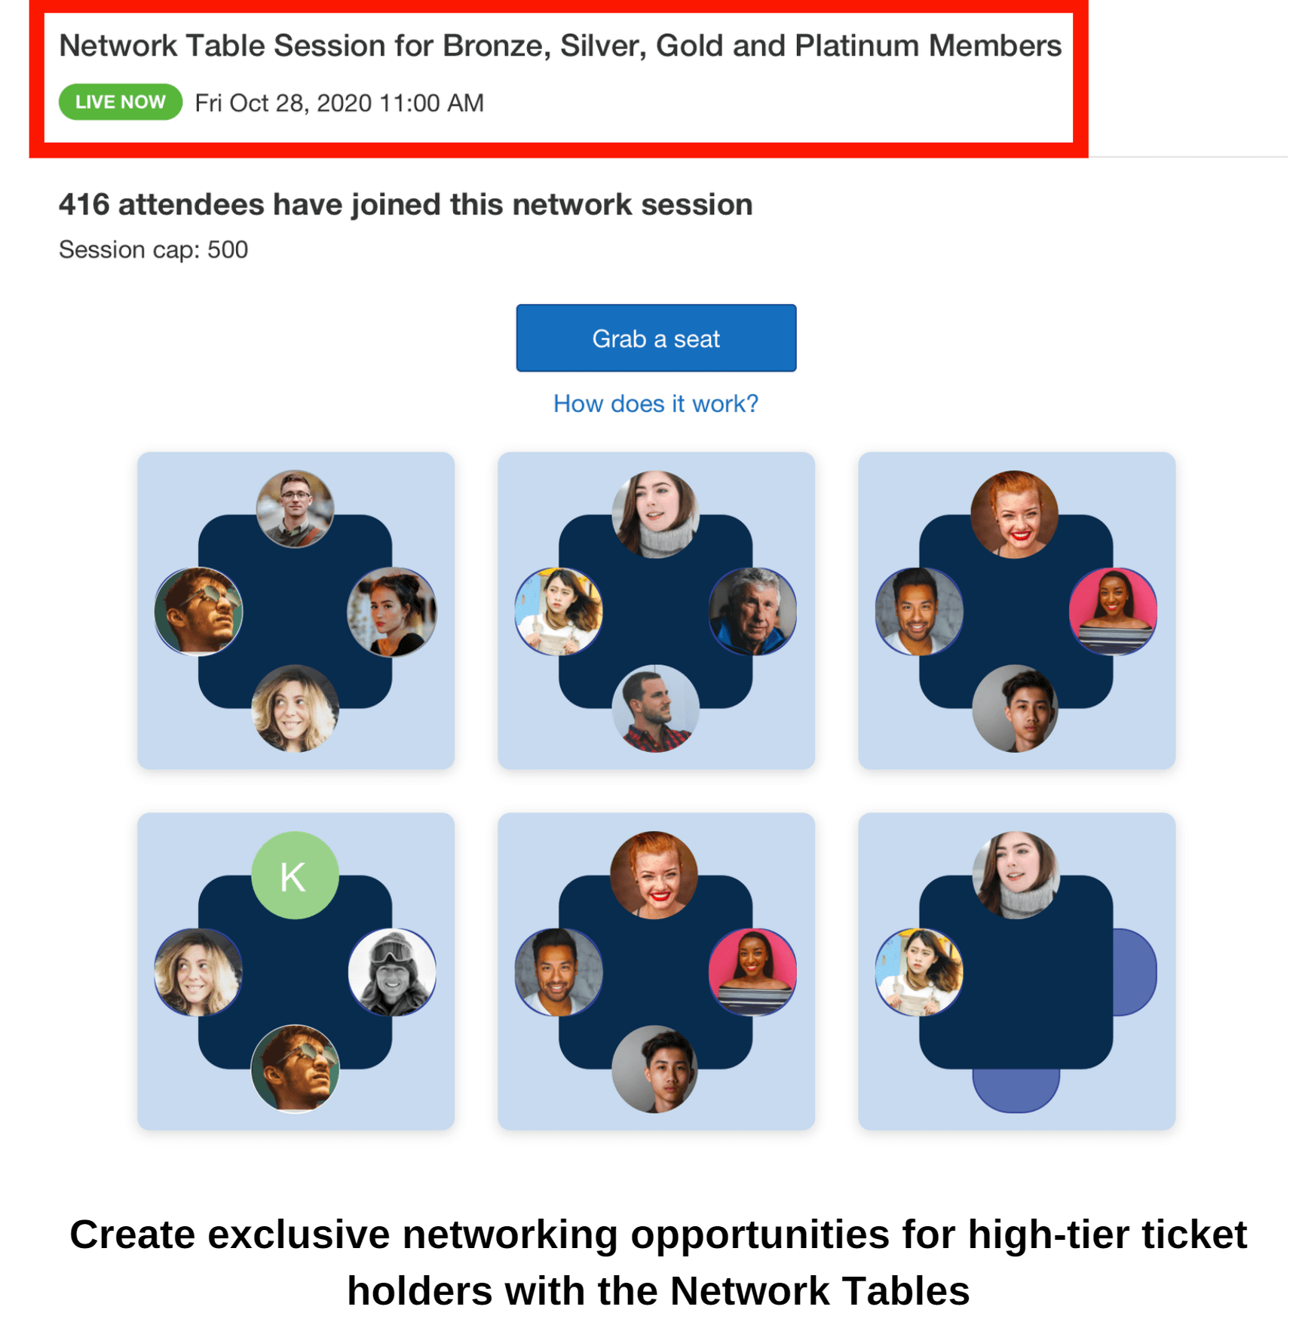
Task: Select the green "K" initial avatar
Action: point(294,875)
